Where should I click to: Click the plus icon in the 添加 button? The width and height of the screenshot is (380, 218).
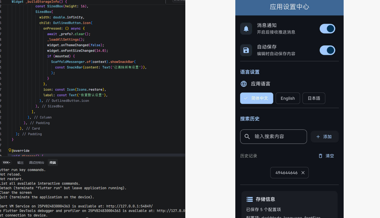[318, 137]
